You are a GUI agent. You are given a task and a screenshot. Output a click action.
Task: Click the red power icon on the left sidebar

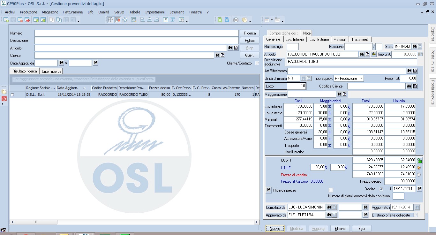[4, 99]
